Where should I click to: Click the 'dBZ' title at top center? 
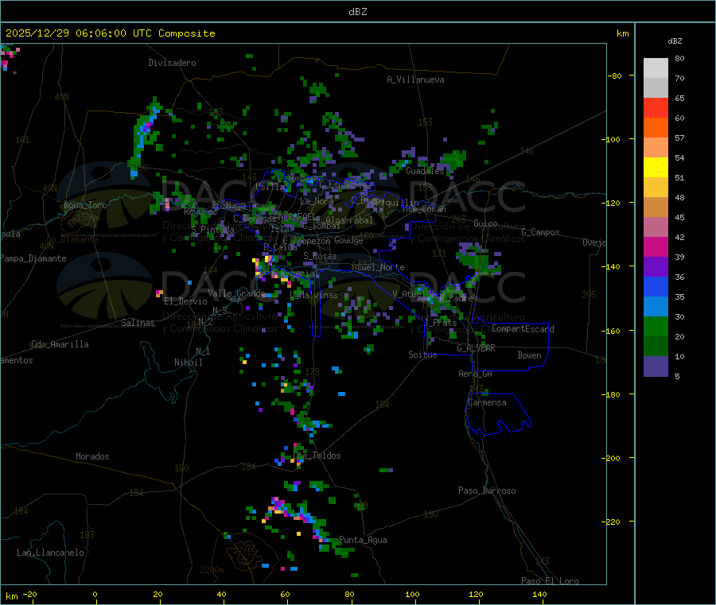click(357, 12)
